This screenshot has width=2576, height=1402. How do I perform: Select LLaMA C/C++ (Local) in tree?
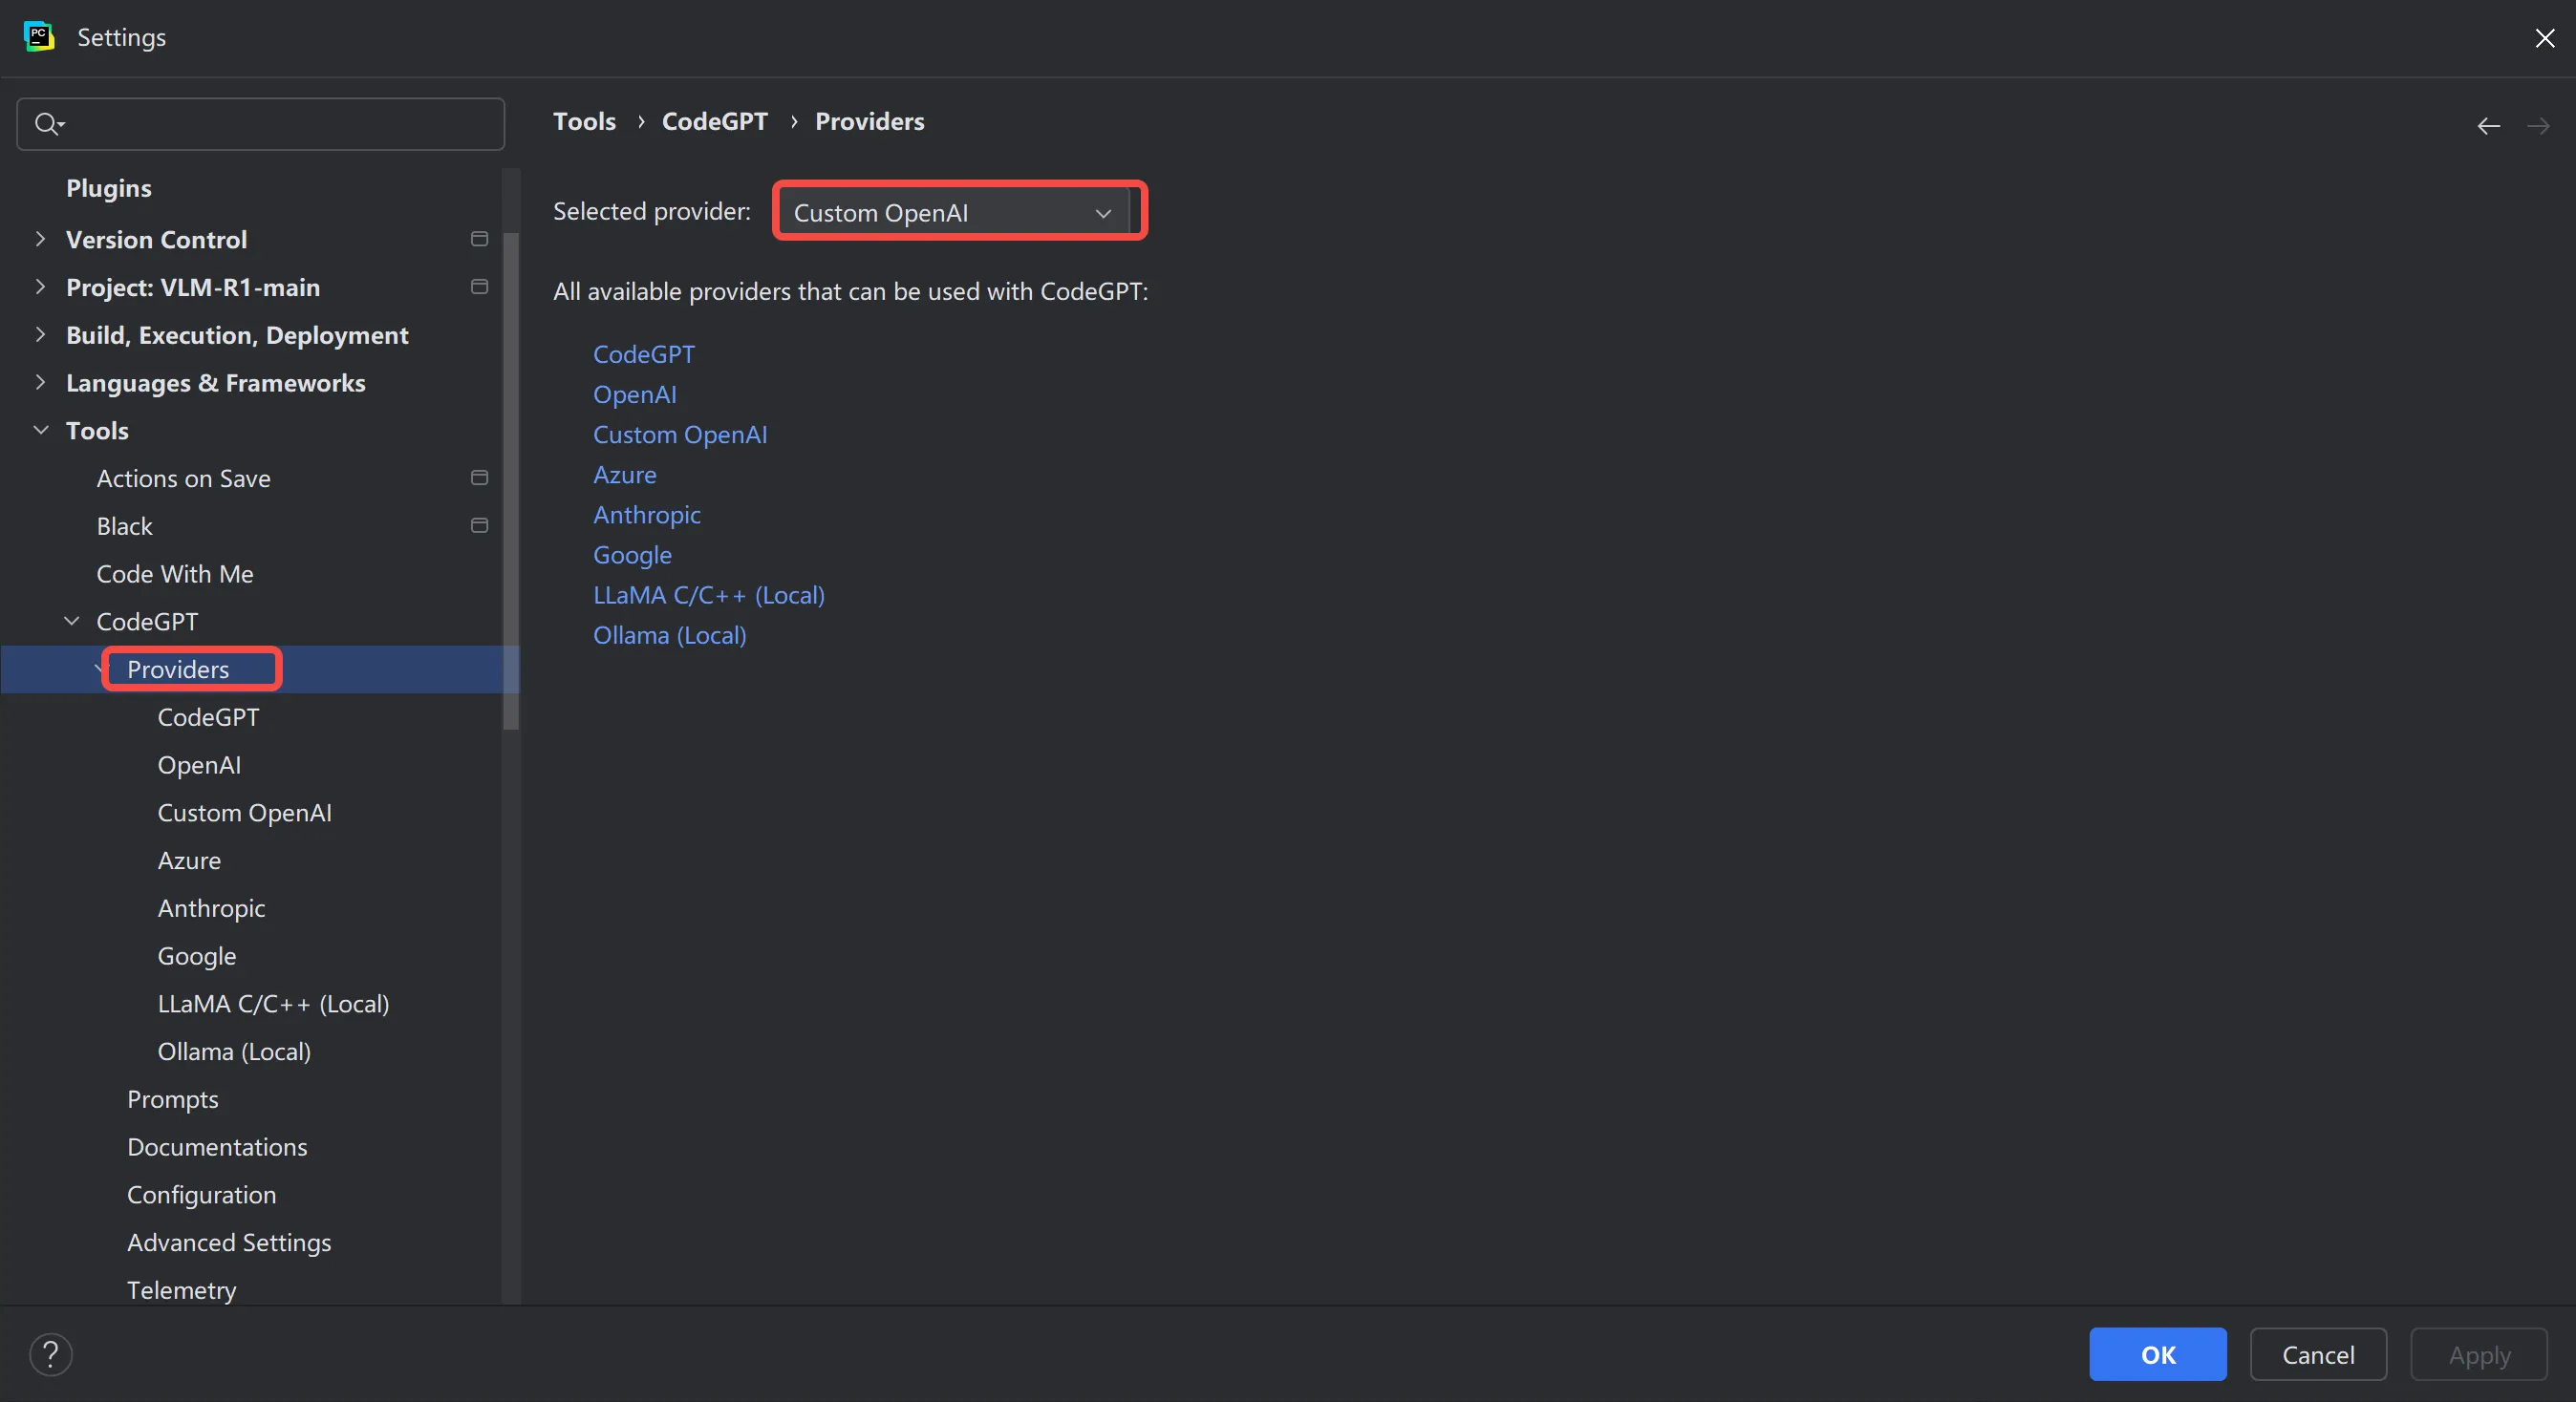273,1004
